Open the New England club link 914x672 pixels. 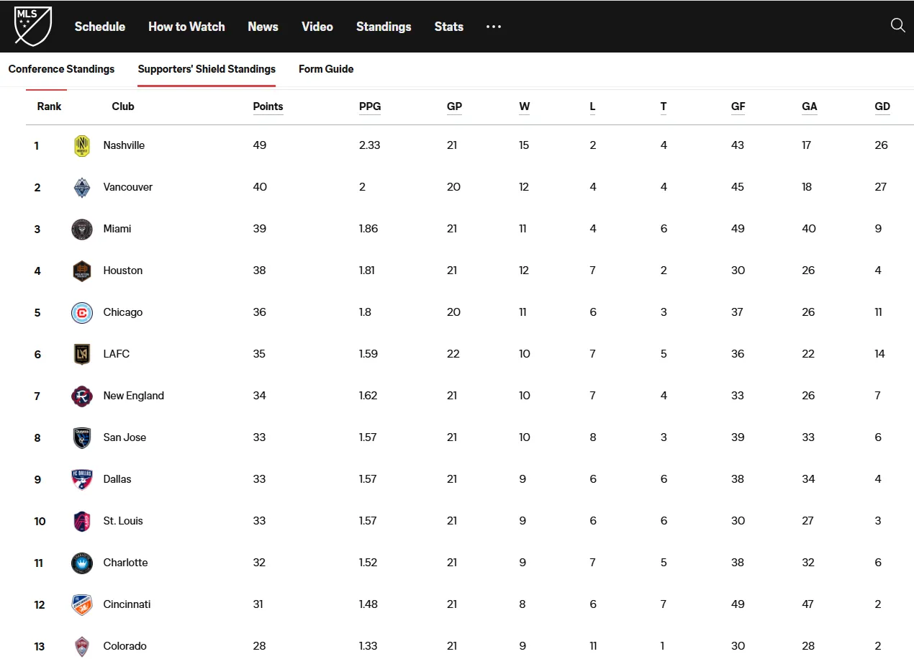coord(134,396)
